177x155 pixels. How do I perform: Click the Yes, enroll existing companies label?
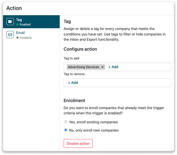coord(93,122)
